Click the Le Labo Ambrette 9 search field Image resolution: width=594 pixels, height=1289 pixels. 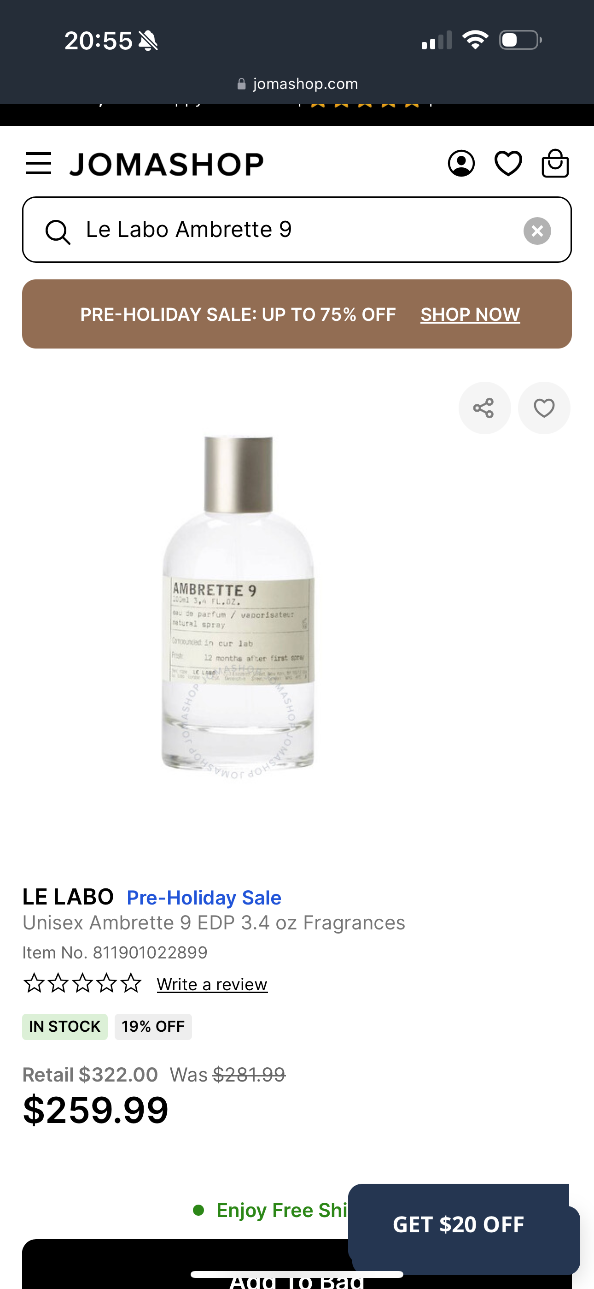[297, 230]
